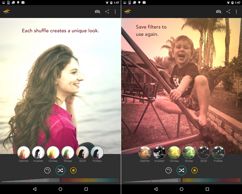Screen dimensions: 242x194
Task: Apply the Sheep filter on boy photo
Action: pyautogui.click(x=189, y=153)
